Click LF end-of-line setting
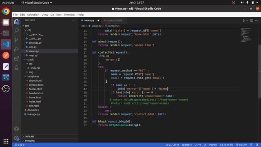 205,145
